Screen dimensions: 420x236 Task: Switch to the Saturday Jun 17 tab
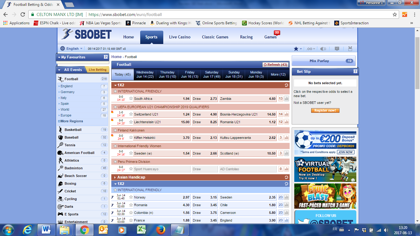coord(212,74)
